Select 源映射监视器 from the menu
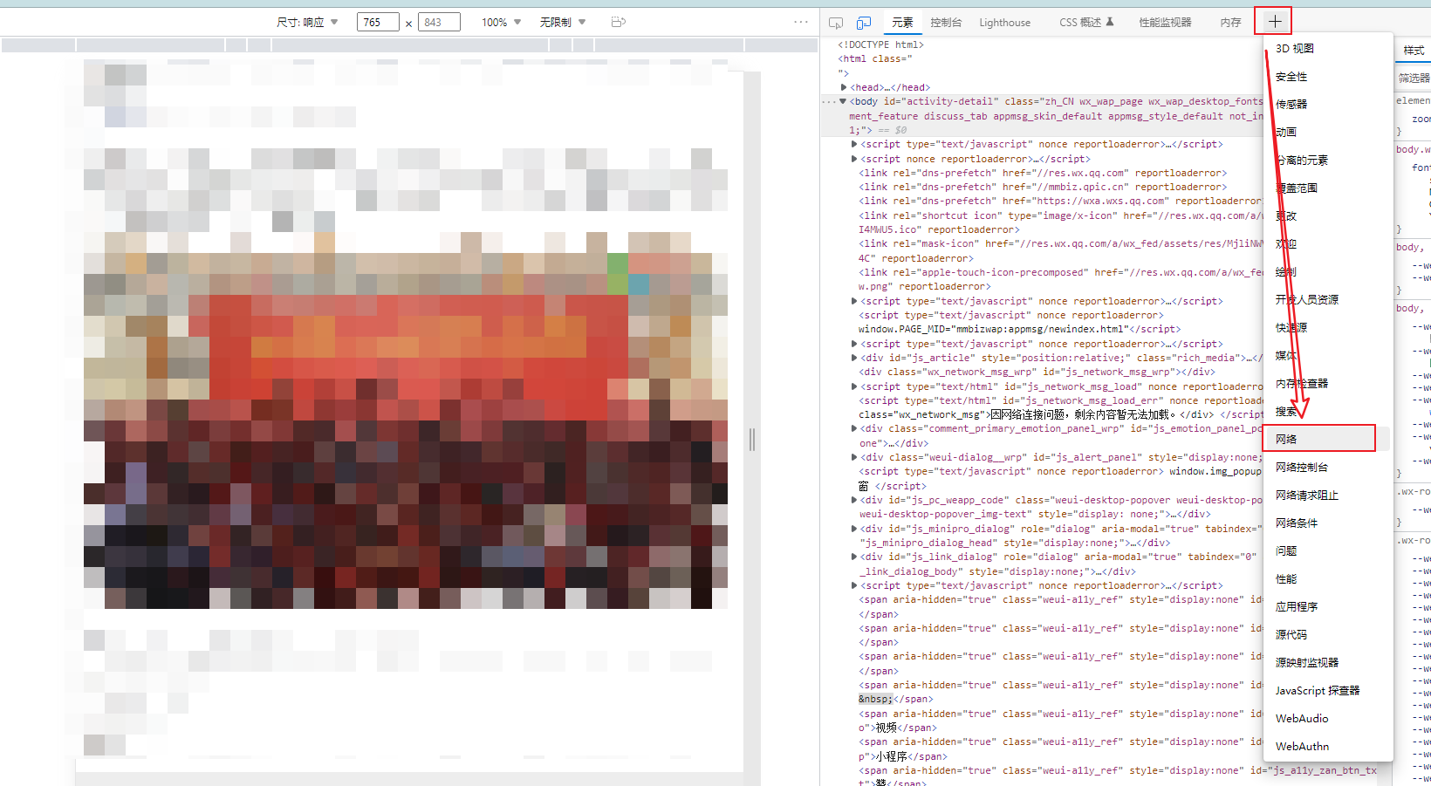 click(1327, 663)
